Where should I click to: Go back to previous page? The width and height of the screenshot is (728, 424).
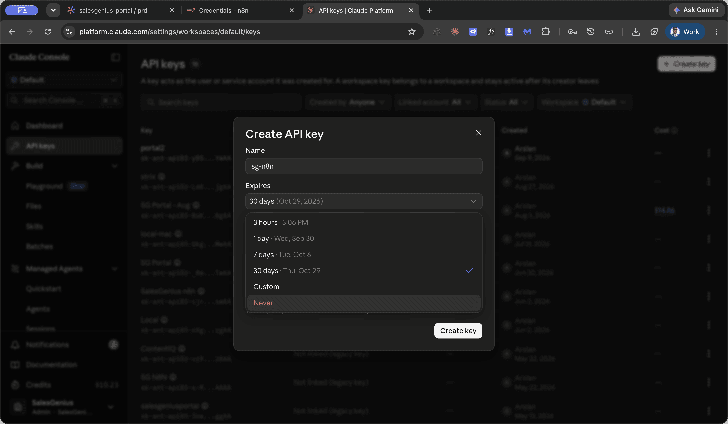coord(12,31)
